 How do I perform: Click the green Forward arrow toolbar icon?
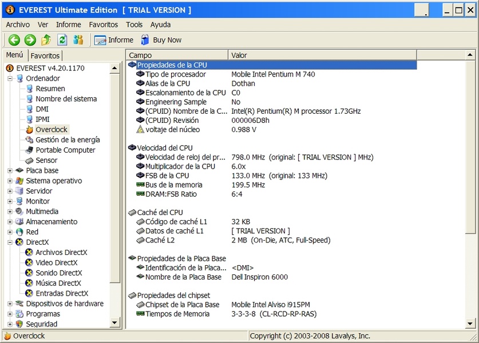point(30,40)
